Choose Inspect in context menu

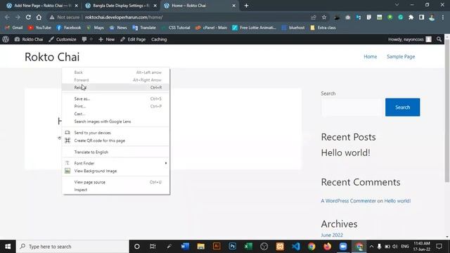(x=115, y=190)
